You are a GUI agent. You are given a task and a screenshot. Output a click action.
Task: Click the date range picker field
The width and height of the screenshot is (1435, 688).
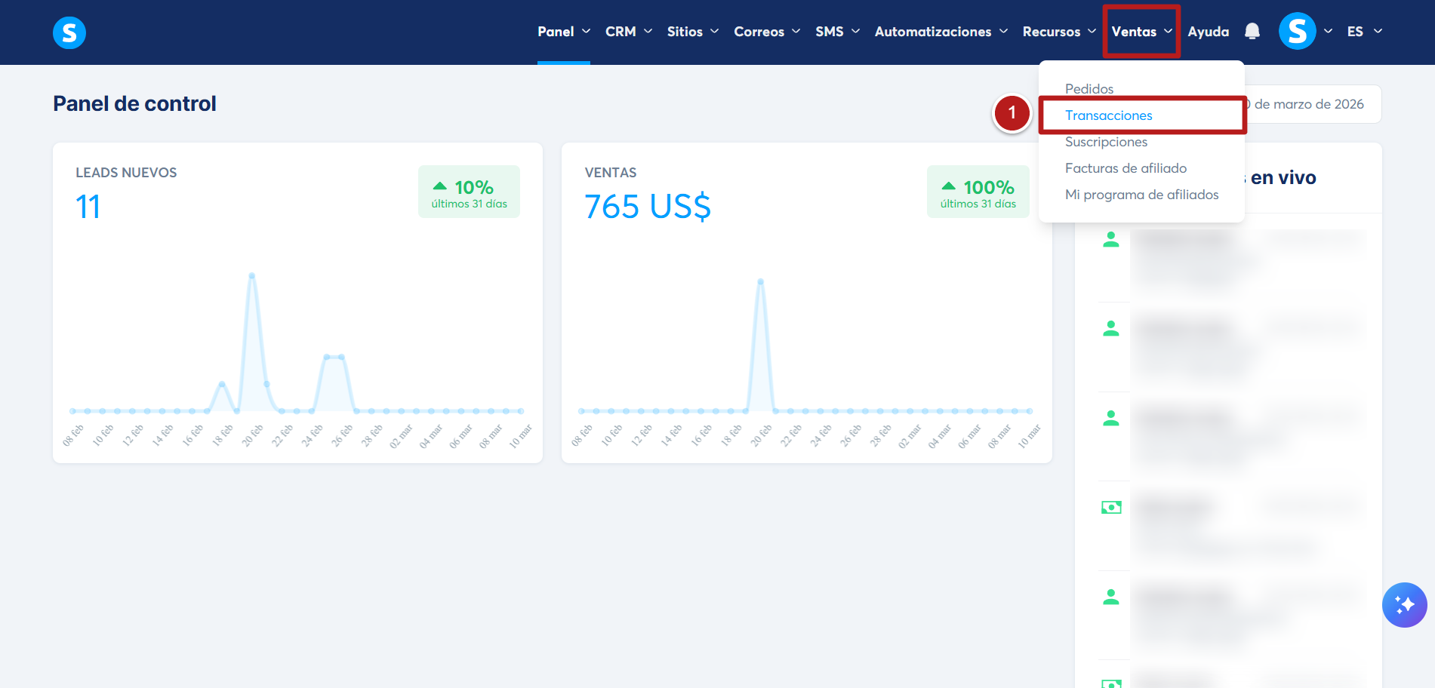click(x=1312, y=104)
